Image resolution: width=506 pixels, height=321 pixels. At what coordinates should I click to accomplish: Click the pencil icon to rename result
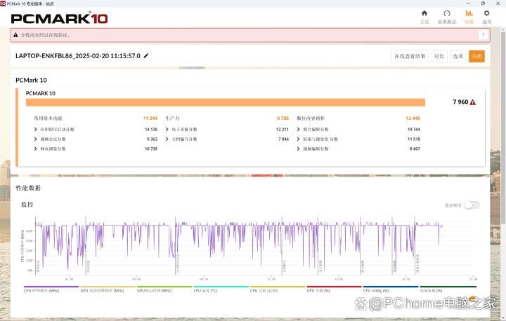tap(146, 55)
